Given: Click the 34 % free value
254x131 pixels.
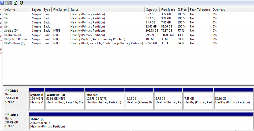Looking at the screenshot, I should tap(181, 43).
